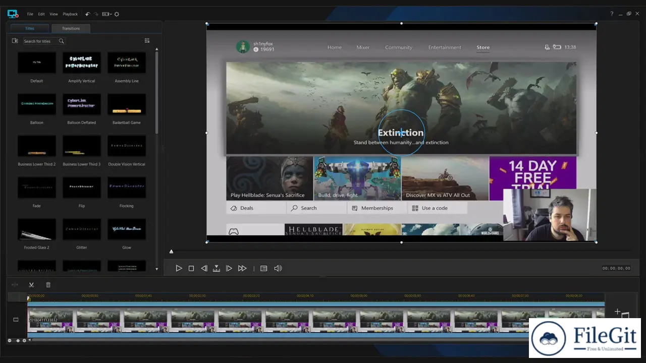Select the Basketball Game title template
The height and width of the screenshot is (363, 646).
127,104
